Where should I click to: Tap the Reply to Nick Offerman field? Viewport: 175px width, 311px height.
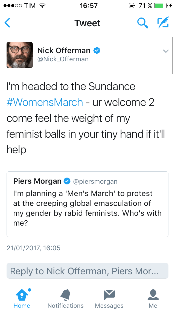click(x=87, y=271)
